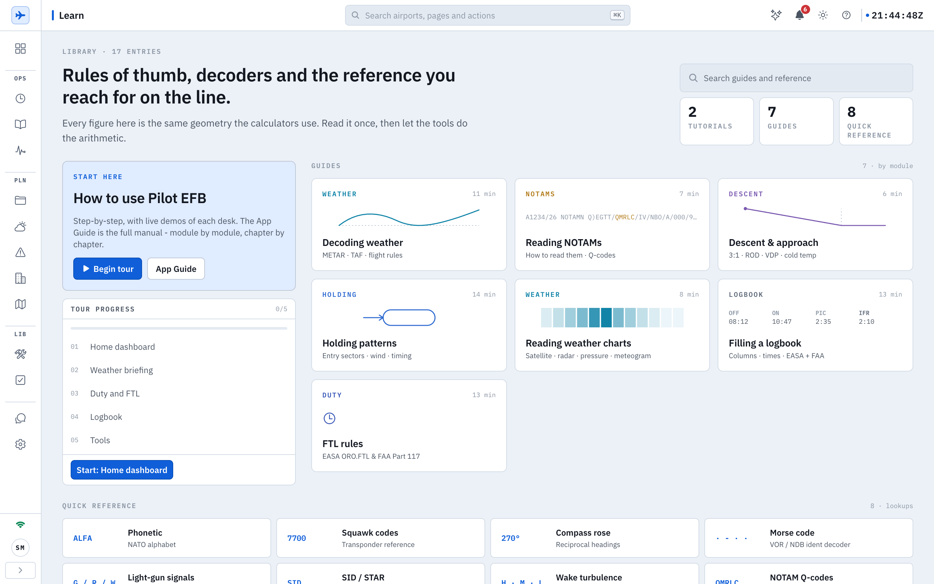Open the dashboard grid icon in sidebar

pyautogui.click(x=20, y=48)
